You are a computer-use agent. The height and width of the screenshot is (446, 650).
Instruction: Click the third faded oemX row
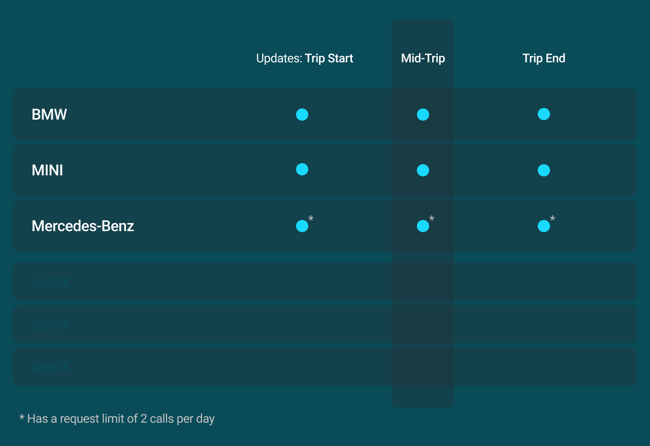[x=50, y=367]
